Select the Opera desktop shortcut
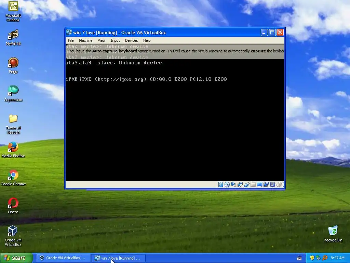The image size is (350, 263). [x=13, y=206]
